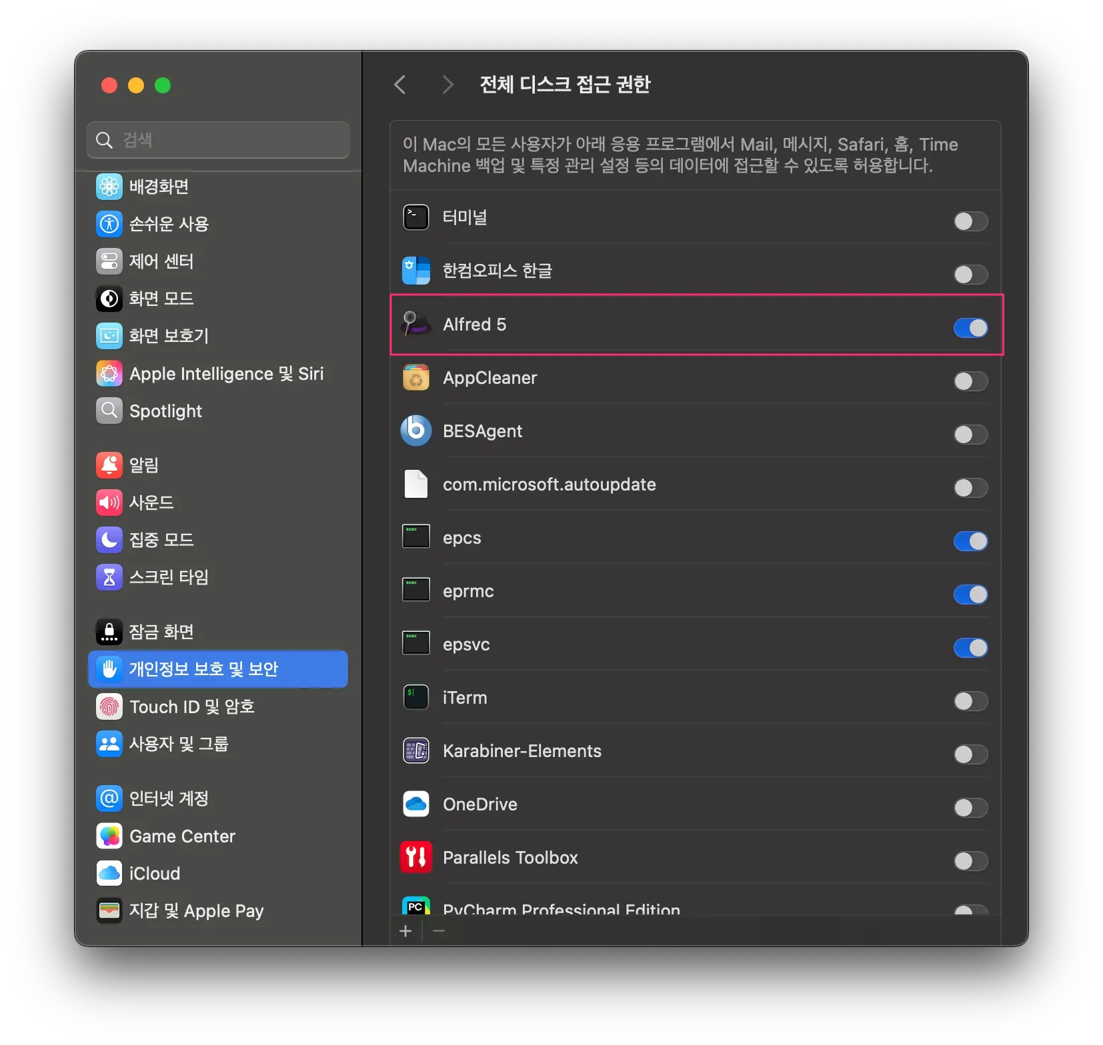This screenshot has height=1045, width=1103.
Task: Click the Karabiner-Elements app icon
Action: coord(416,751)
